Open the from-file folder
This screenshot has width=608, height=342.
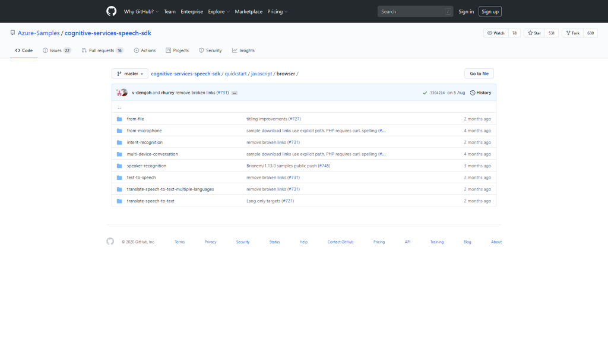click(135, 119)
